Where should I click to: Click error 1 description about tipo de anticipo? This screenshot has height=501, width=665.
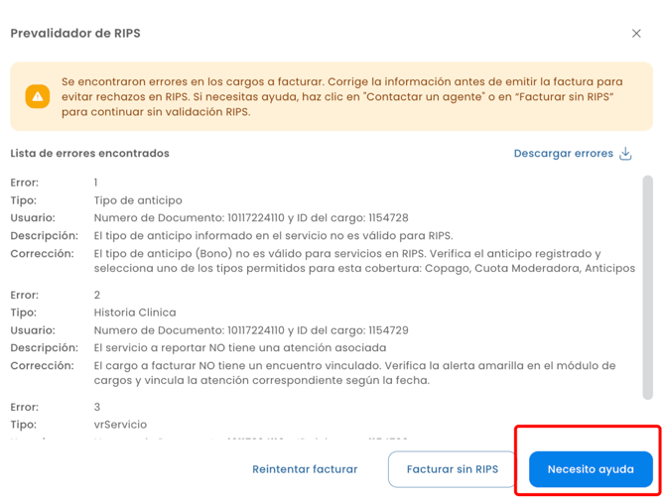(x=273, y=236)
